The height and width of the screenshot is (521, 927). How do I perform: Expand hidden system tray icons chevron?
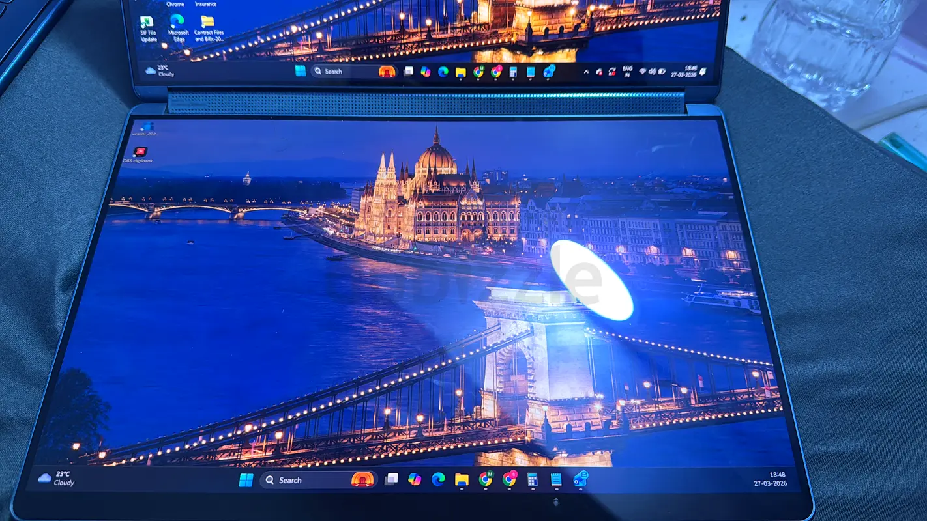click(585, 72)
